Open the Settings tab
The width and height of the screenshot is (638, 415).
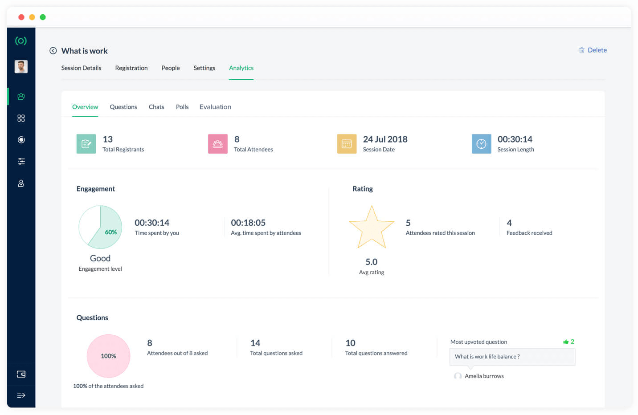(x=204, y=68)
